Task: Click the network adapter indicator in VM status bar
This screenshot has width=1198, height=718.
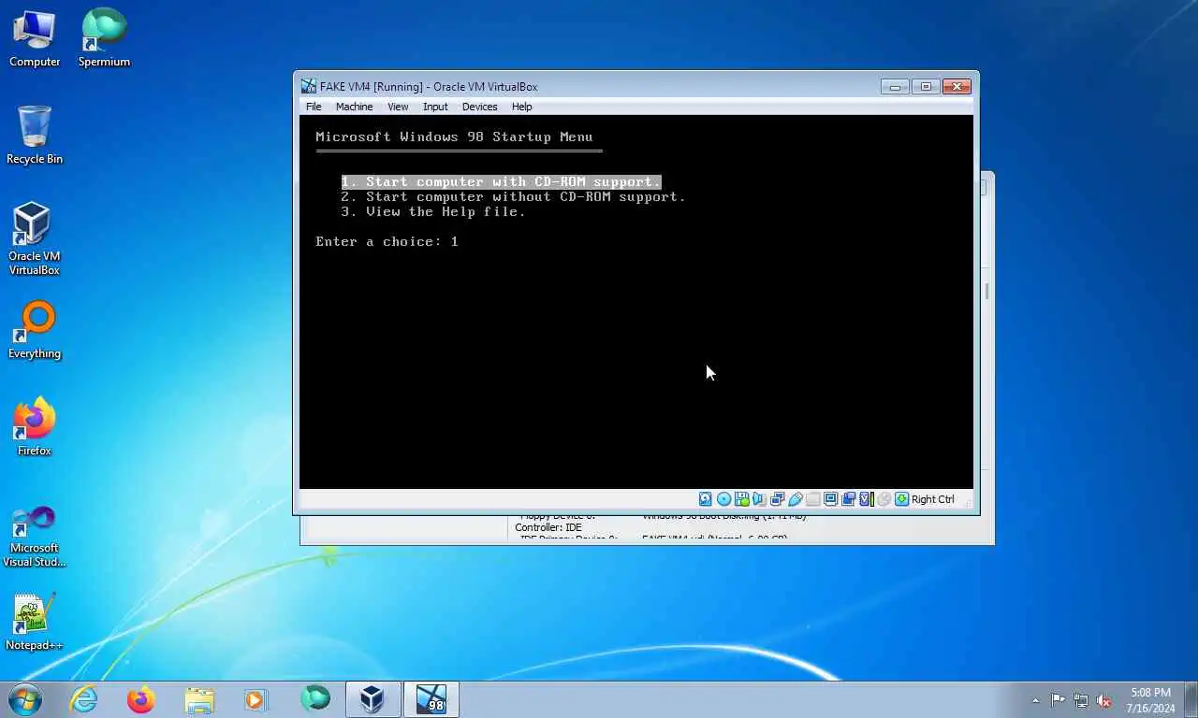Action: [777, 499]
